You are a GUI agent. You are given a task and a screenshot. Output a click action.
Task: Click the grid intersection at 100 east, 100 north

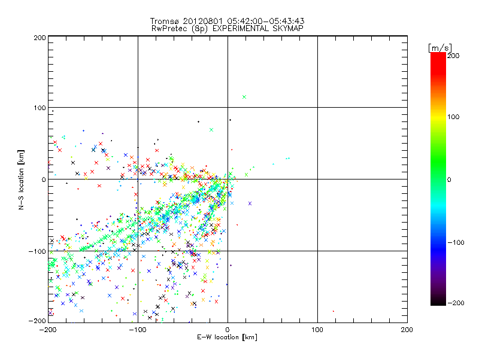click(317, 108)
